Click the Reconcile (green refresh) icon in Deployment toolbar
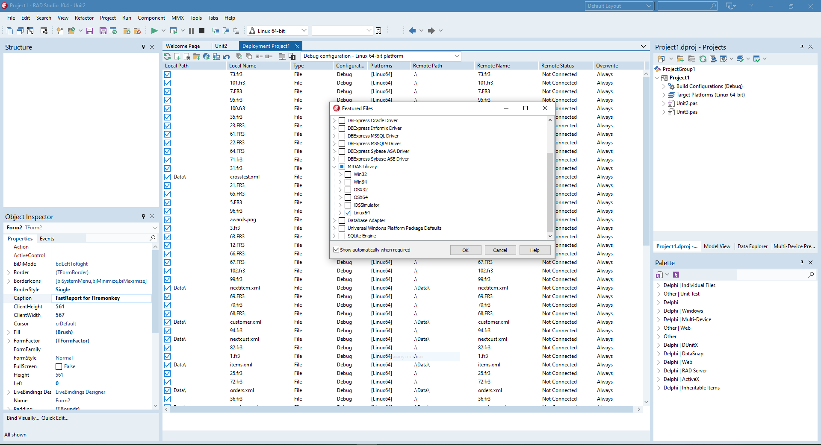Screen dimensions: 821x445 [167, 56]
